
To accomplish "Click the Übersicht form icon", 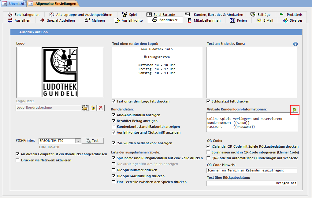I will pyautogui.click(x=4, y=4).
